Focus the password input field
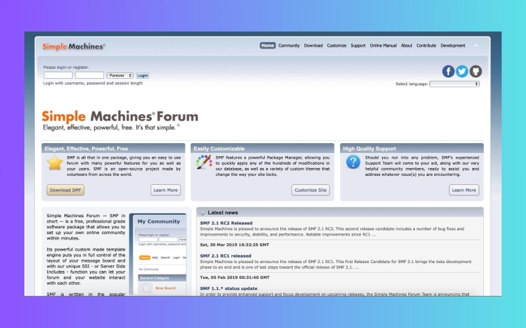The height and width of the screenshot is (328, 526). tap(89, 75)
